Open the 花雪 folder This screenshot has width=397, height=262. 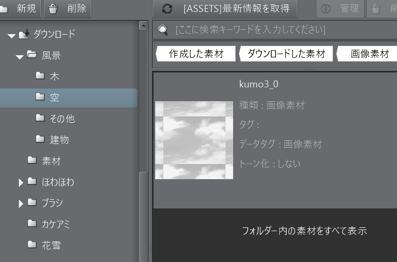[51, 245]
